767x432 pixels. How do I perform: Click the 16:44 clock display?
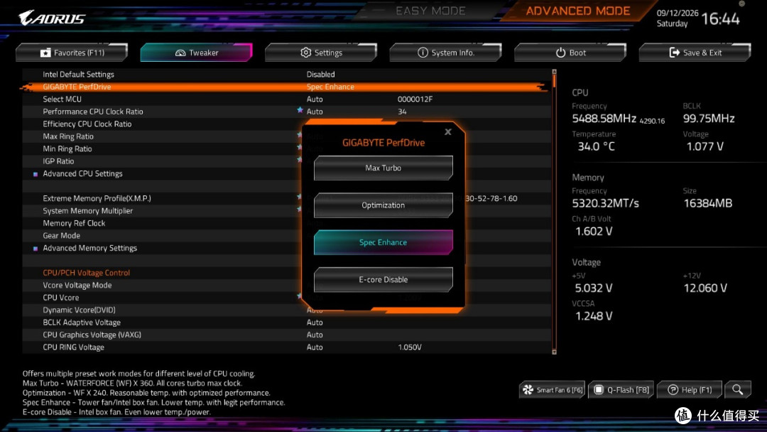coord(720,19)
